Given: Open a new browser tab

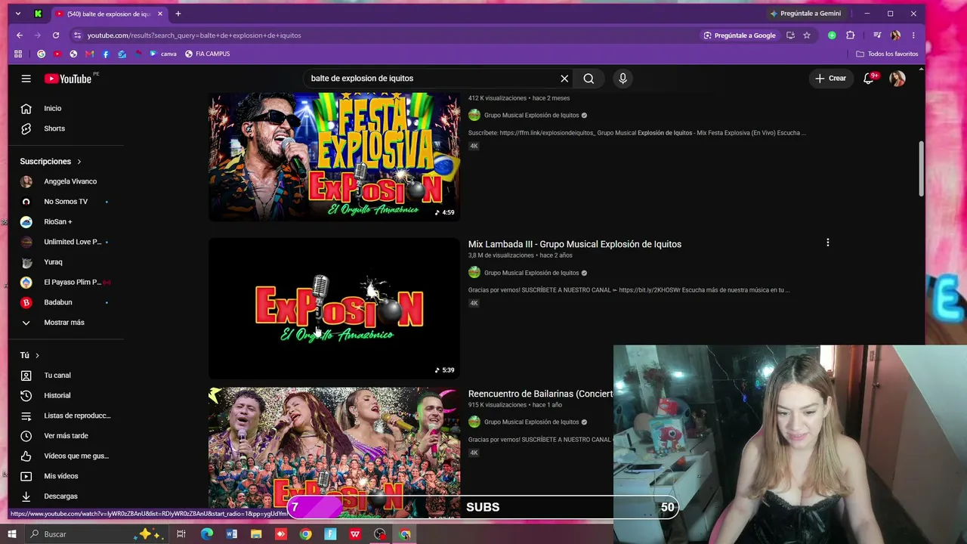Looking at the screenshot, I should click(x=178, y=14).
